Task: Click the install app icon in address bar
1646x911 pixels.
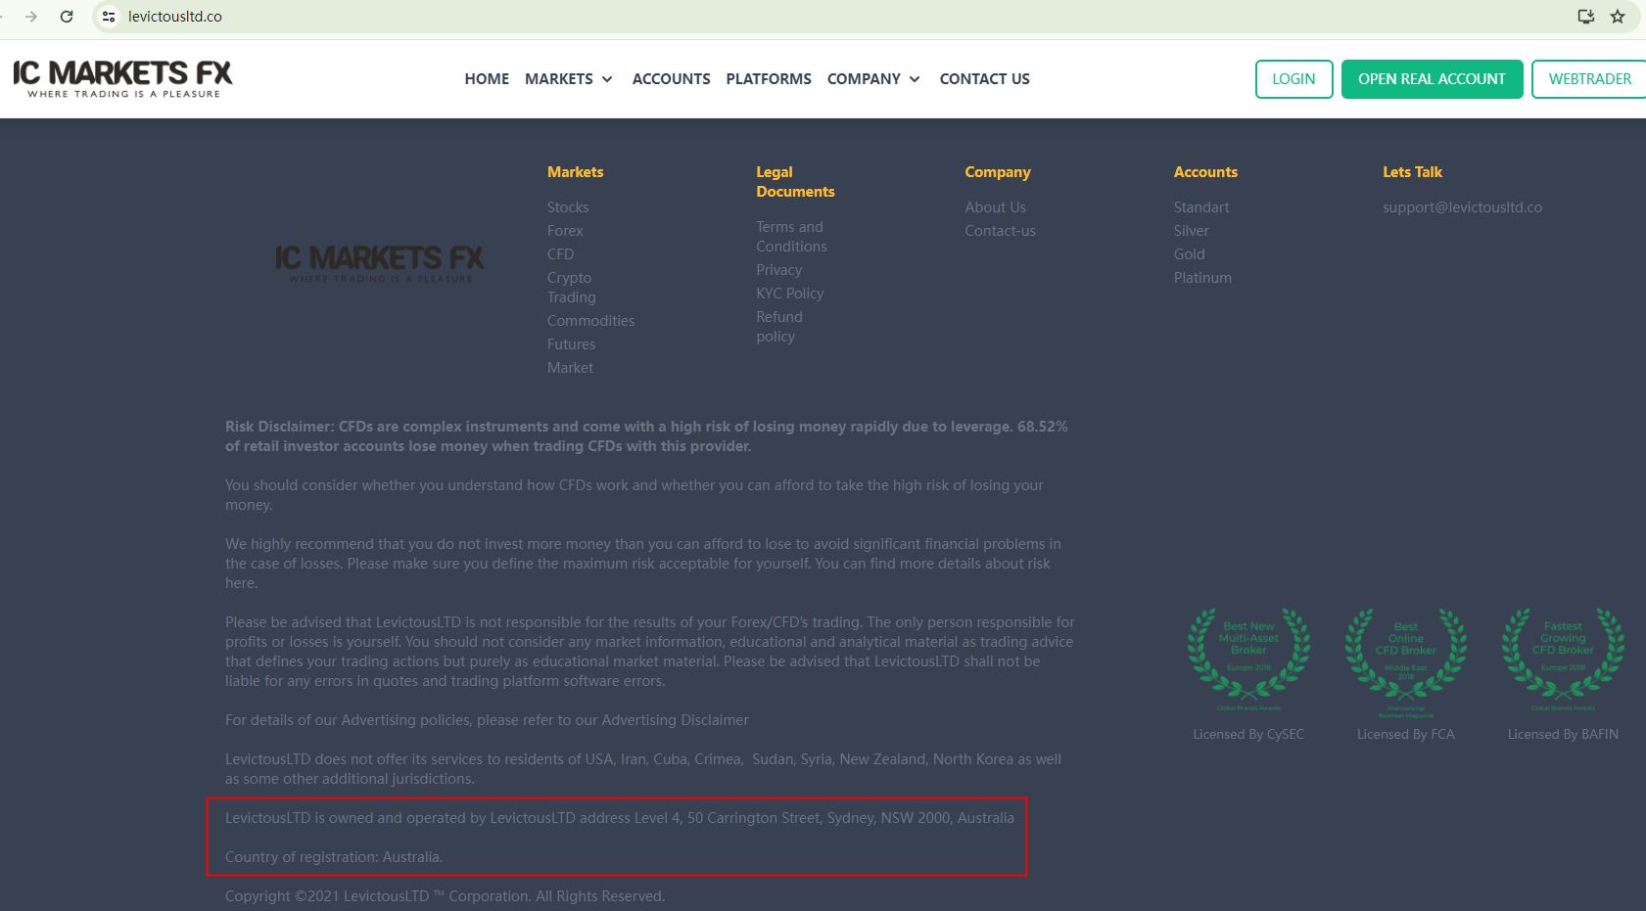Action: pos(1585,17)
